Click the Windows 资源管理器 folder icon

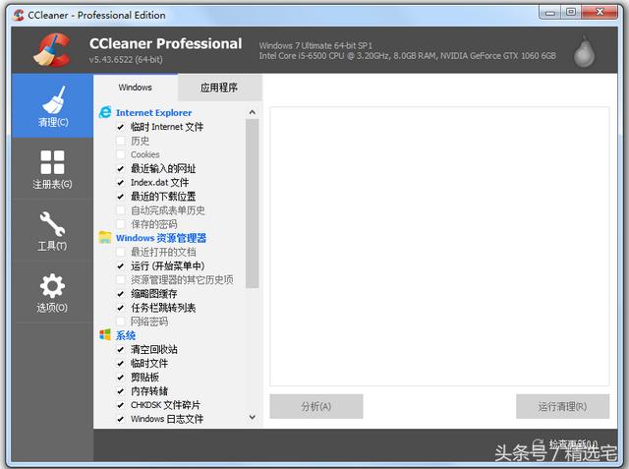click(x=105, y=238)
